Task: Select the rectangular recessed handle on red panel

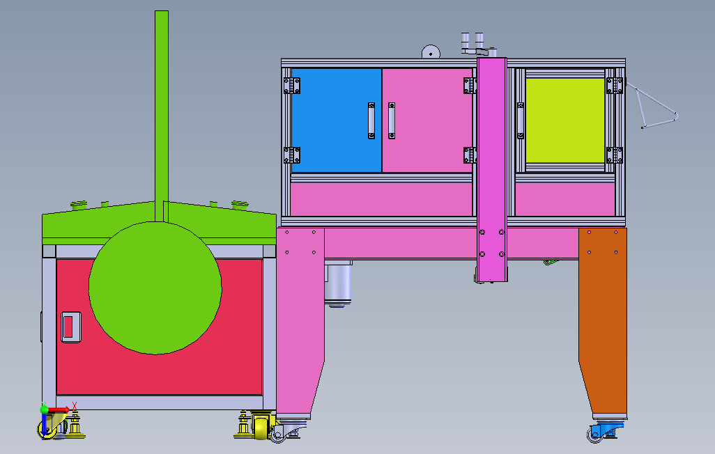Action: [x=70, y=327]
